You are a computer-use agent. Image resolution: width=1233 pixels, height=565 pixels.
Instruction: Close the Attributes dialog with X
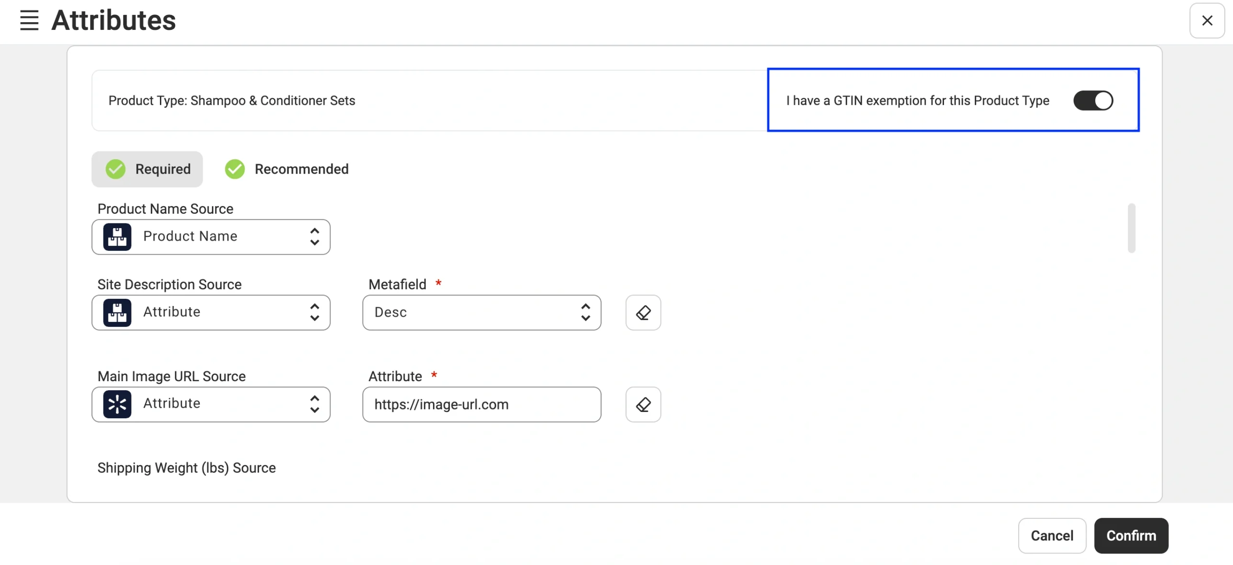pyautogui.click(x=1207, y=20)
